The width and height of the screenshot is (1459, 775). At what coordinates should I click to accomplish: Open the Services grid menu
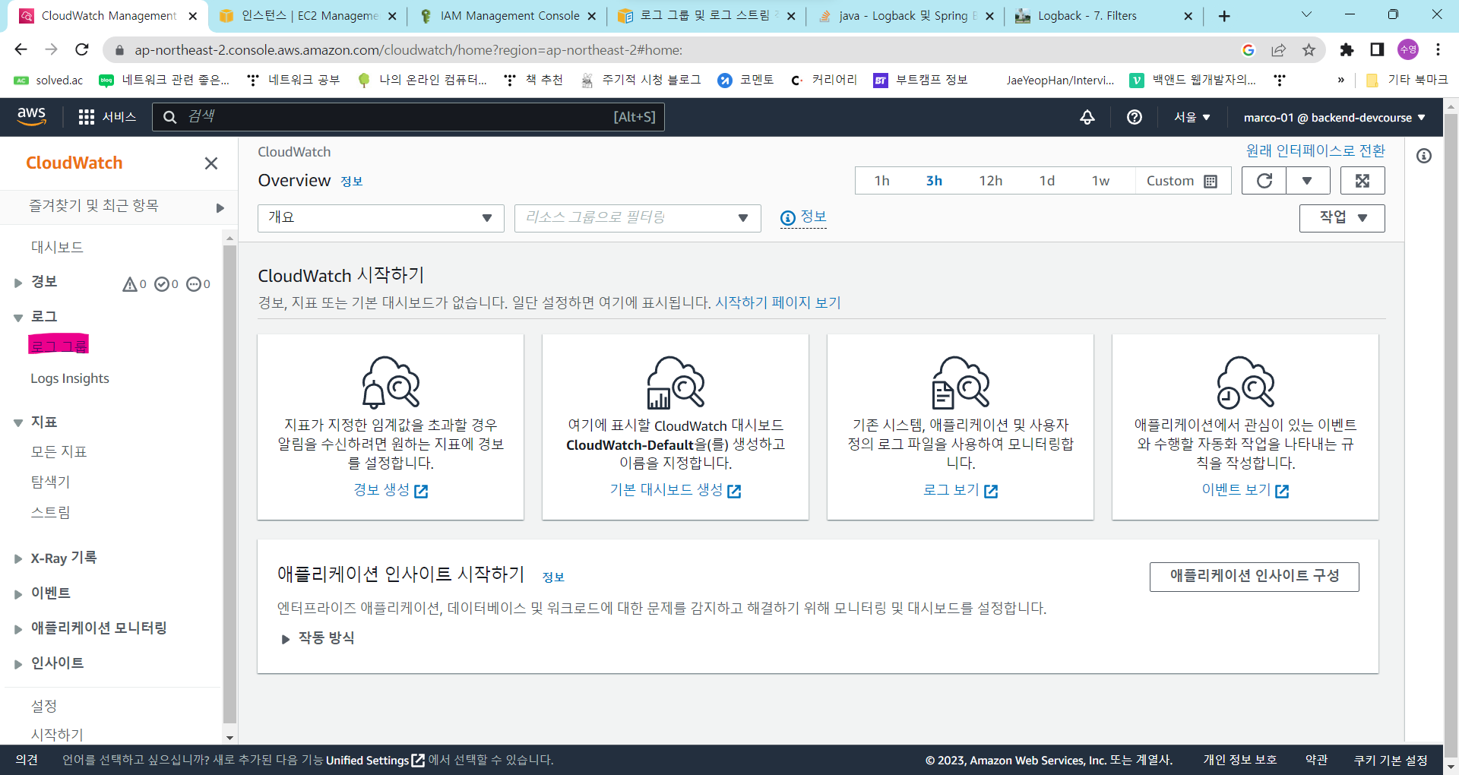coord(107,117)
